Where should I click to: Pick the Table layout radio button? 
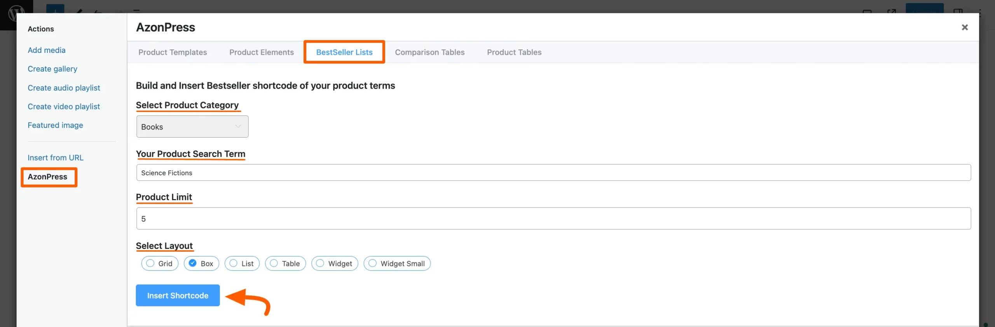(x=274, y=263)
